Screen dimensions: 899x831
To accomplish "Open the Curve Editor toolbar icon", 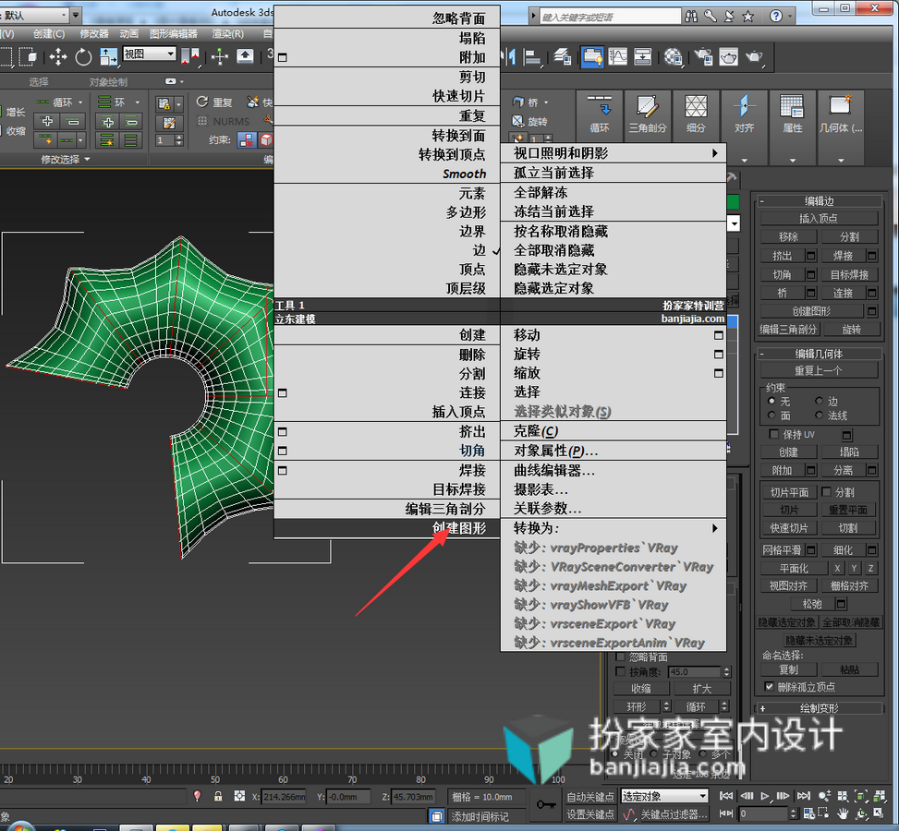I will click(617, 56).
